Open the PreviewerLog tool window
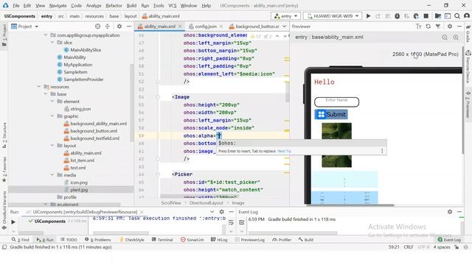 click(249, 239)
